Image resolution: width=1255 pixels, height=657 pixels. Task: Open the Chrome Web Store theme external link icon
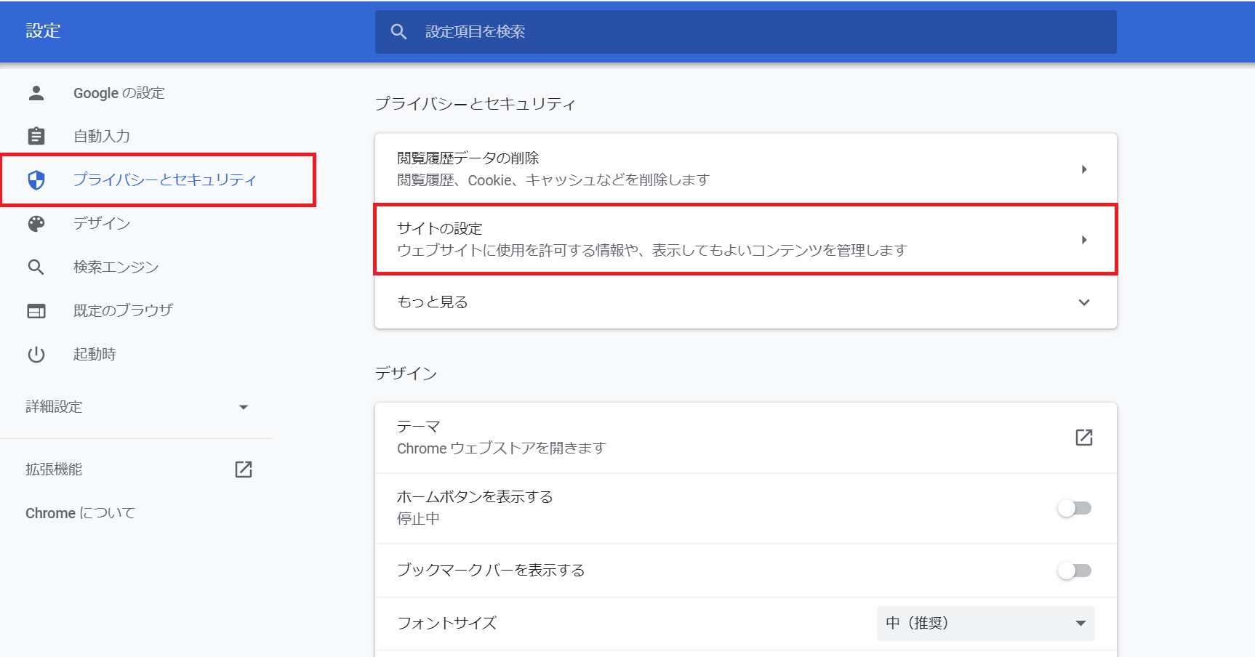click(x=1085, y=437)
